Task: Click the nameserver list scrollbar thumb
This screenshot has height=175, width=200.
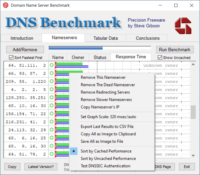Action: [x=193, y=112]
